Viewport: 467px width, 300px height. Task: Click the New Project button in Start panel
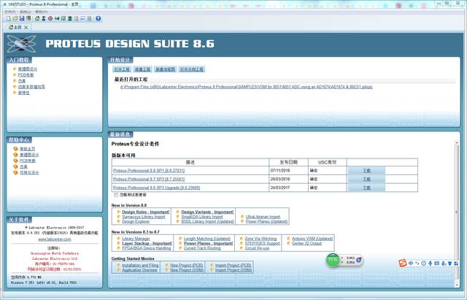[143, 69]
